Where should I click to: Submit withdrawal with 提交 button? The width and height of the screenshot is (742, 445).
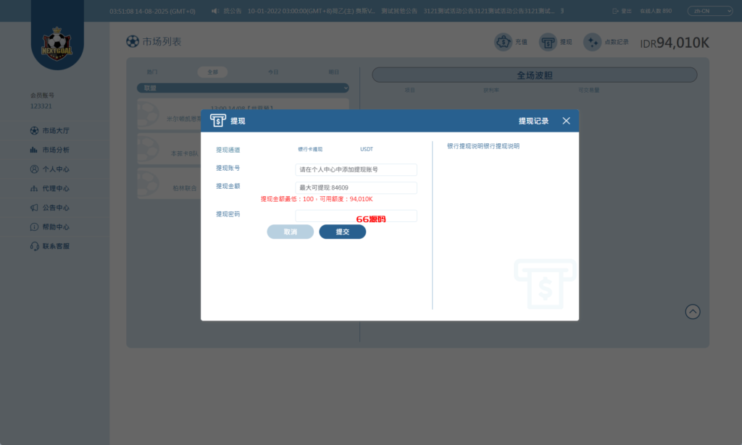tap(342, 232)
